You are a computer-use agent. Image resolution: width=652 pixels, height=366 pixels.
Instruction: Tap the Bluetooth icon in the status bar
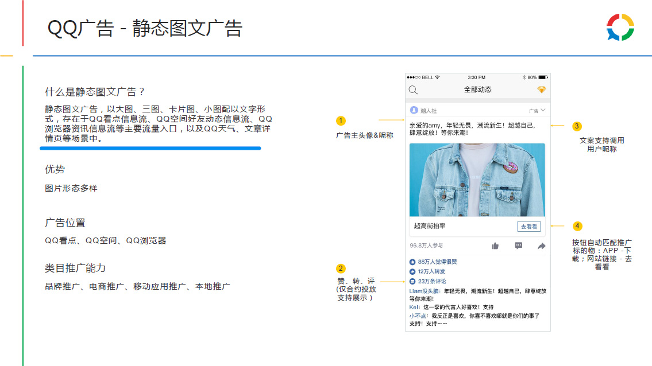click(524, 77)
